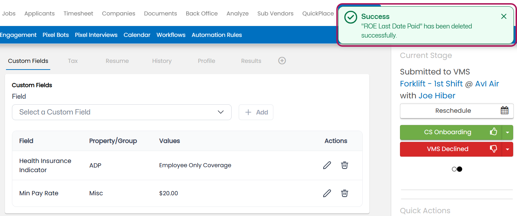Click the Add custom field button
The height and width of the screenshot is (216, 517).
click(256, 112)
